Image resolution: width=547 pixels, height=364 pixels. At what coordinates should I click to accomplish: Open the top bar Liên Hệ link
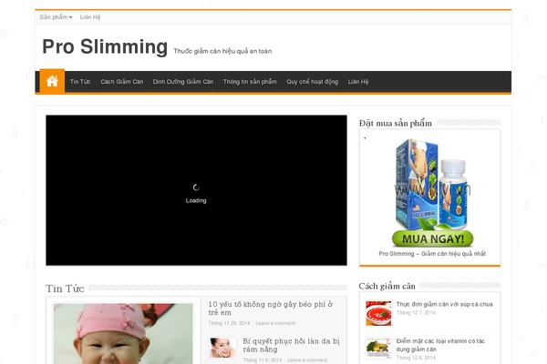pyautogui.click(x=90, y=17)
